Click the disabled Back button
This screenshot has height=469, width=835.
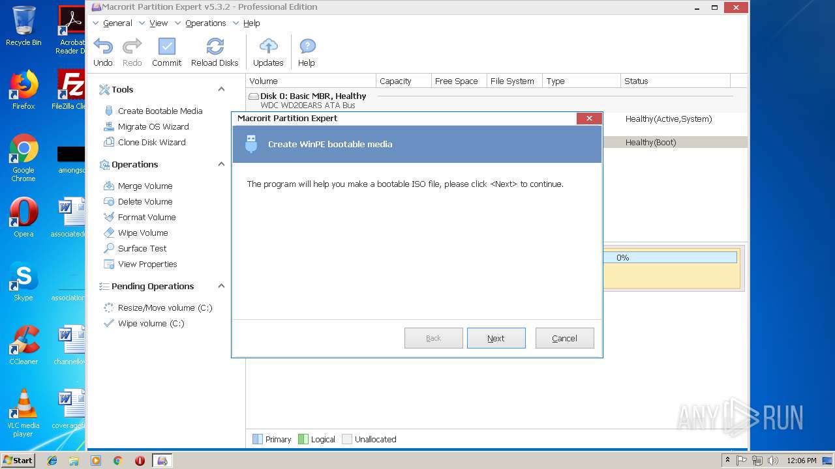[434, 338]
